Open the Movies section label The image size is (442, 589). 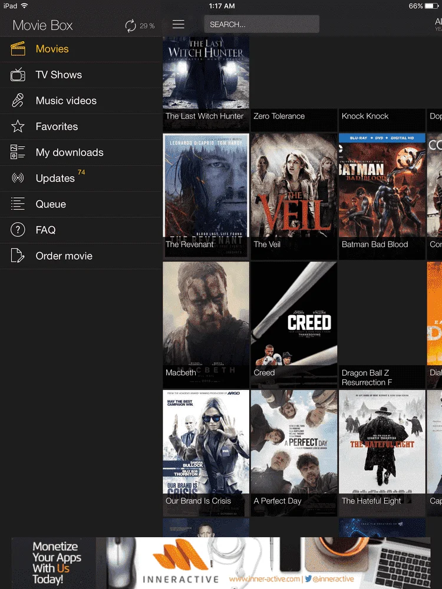tap(52, 49)
